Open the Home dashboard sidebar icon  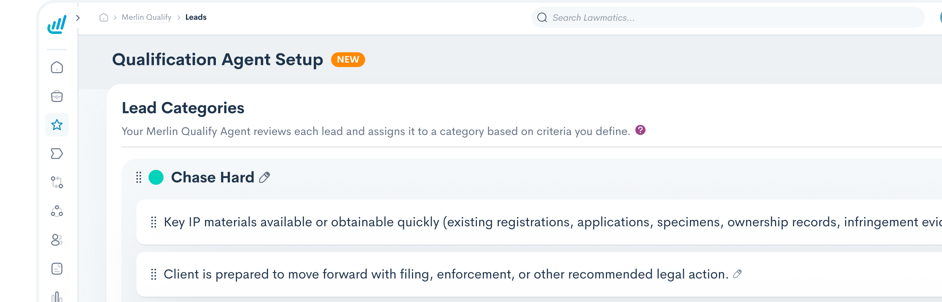[x=57, y=67]
